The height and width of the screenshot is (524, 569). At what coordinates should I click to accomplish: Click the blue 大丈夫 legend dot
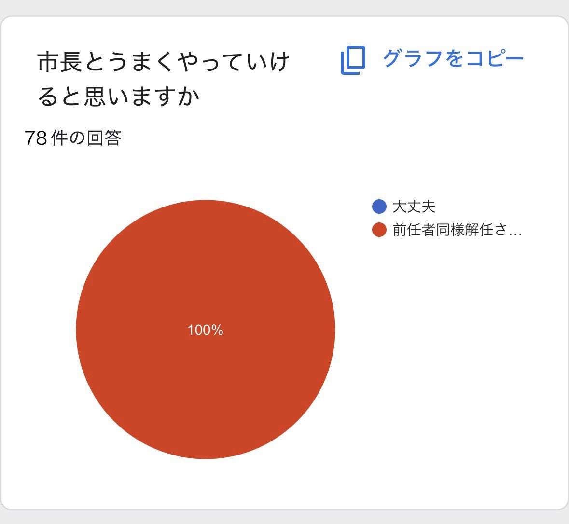[x=379, y=207]
